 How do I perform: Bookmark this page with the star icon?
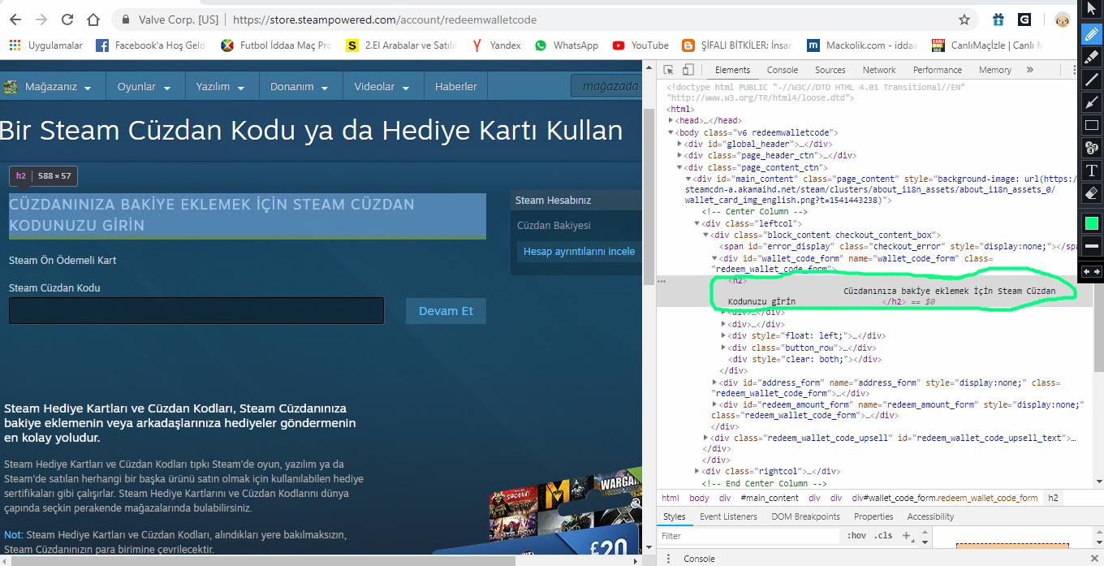964,19
